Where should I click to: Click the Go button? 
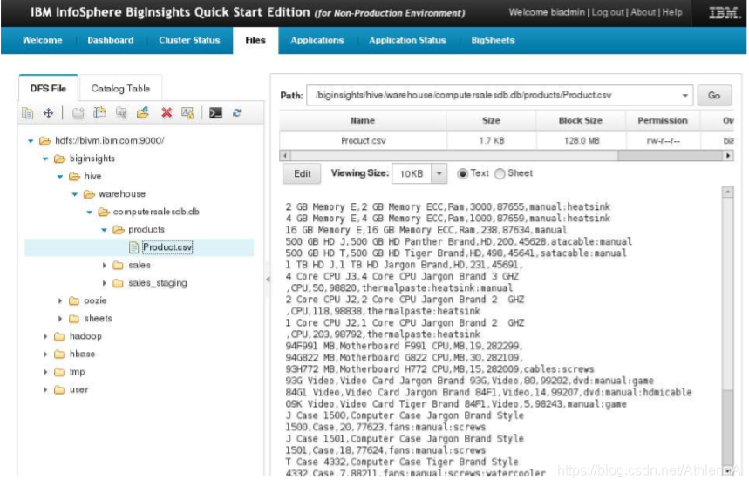click(714, 96)
